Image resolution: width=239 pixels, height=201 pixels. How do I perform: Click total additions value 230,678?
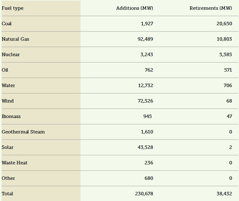144,194
